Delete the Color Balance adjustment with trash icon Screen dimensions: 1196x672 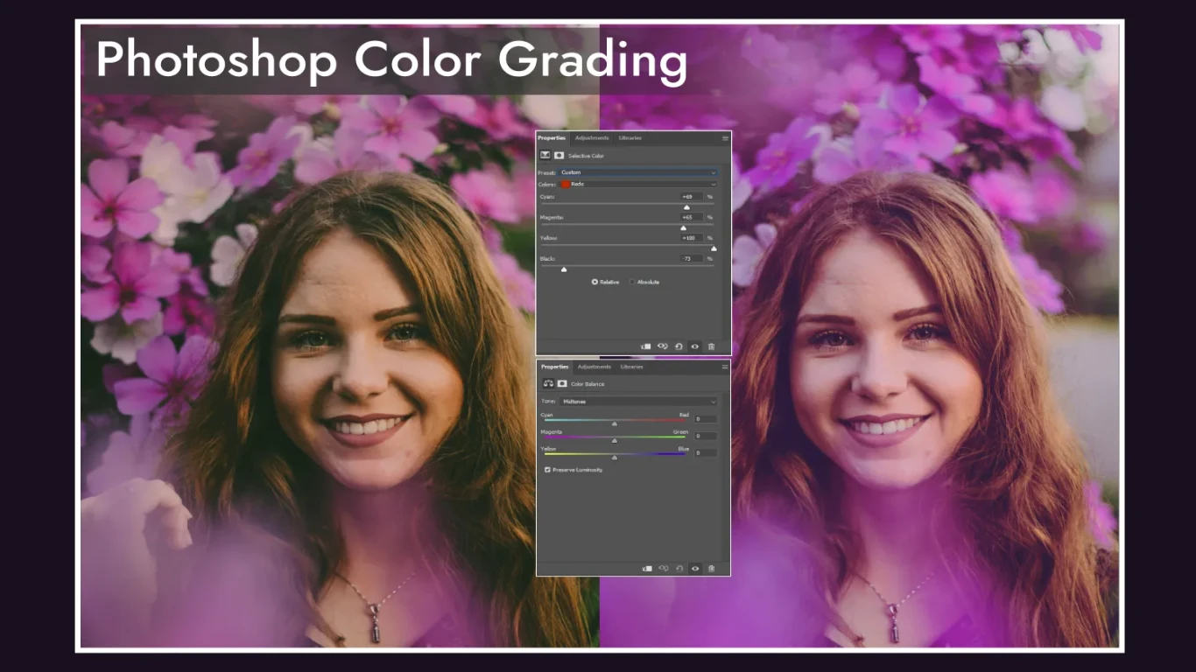tap(711, 568)
